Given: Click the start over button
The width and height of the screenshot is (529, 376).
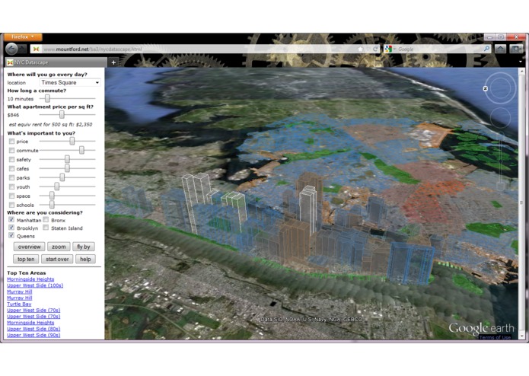Looking at the screenshot, I should [57, 260].
